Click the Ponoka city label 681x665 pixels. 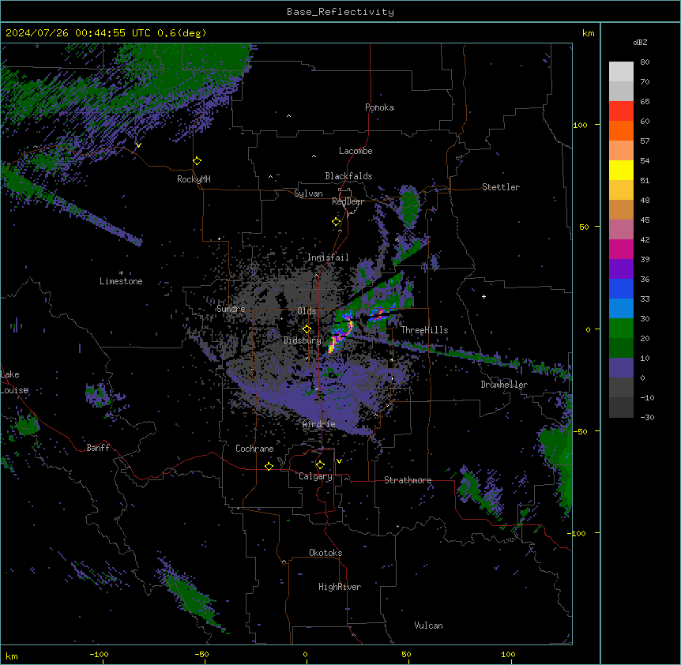pos(379,107)
